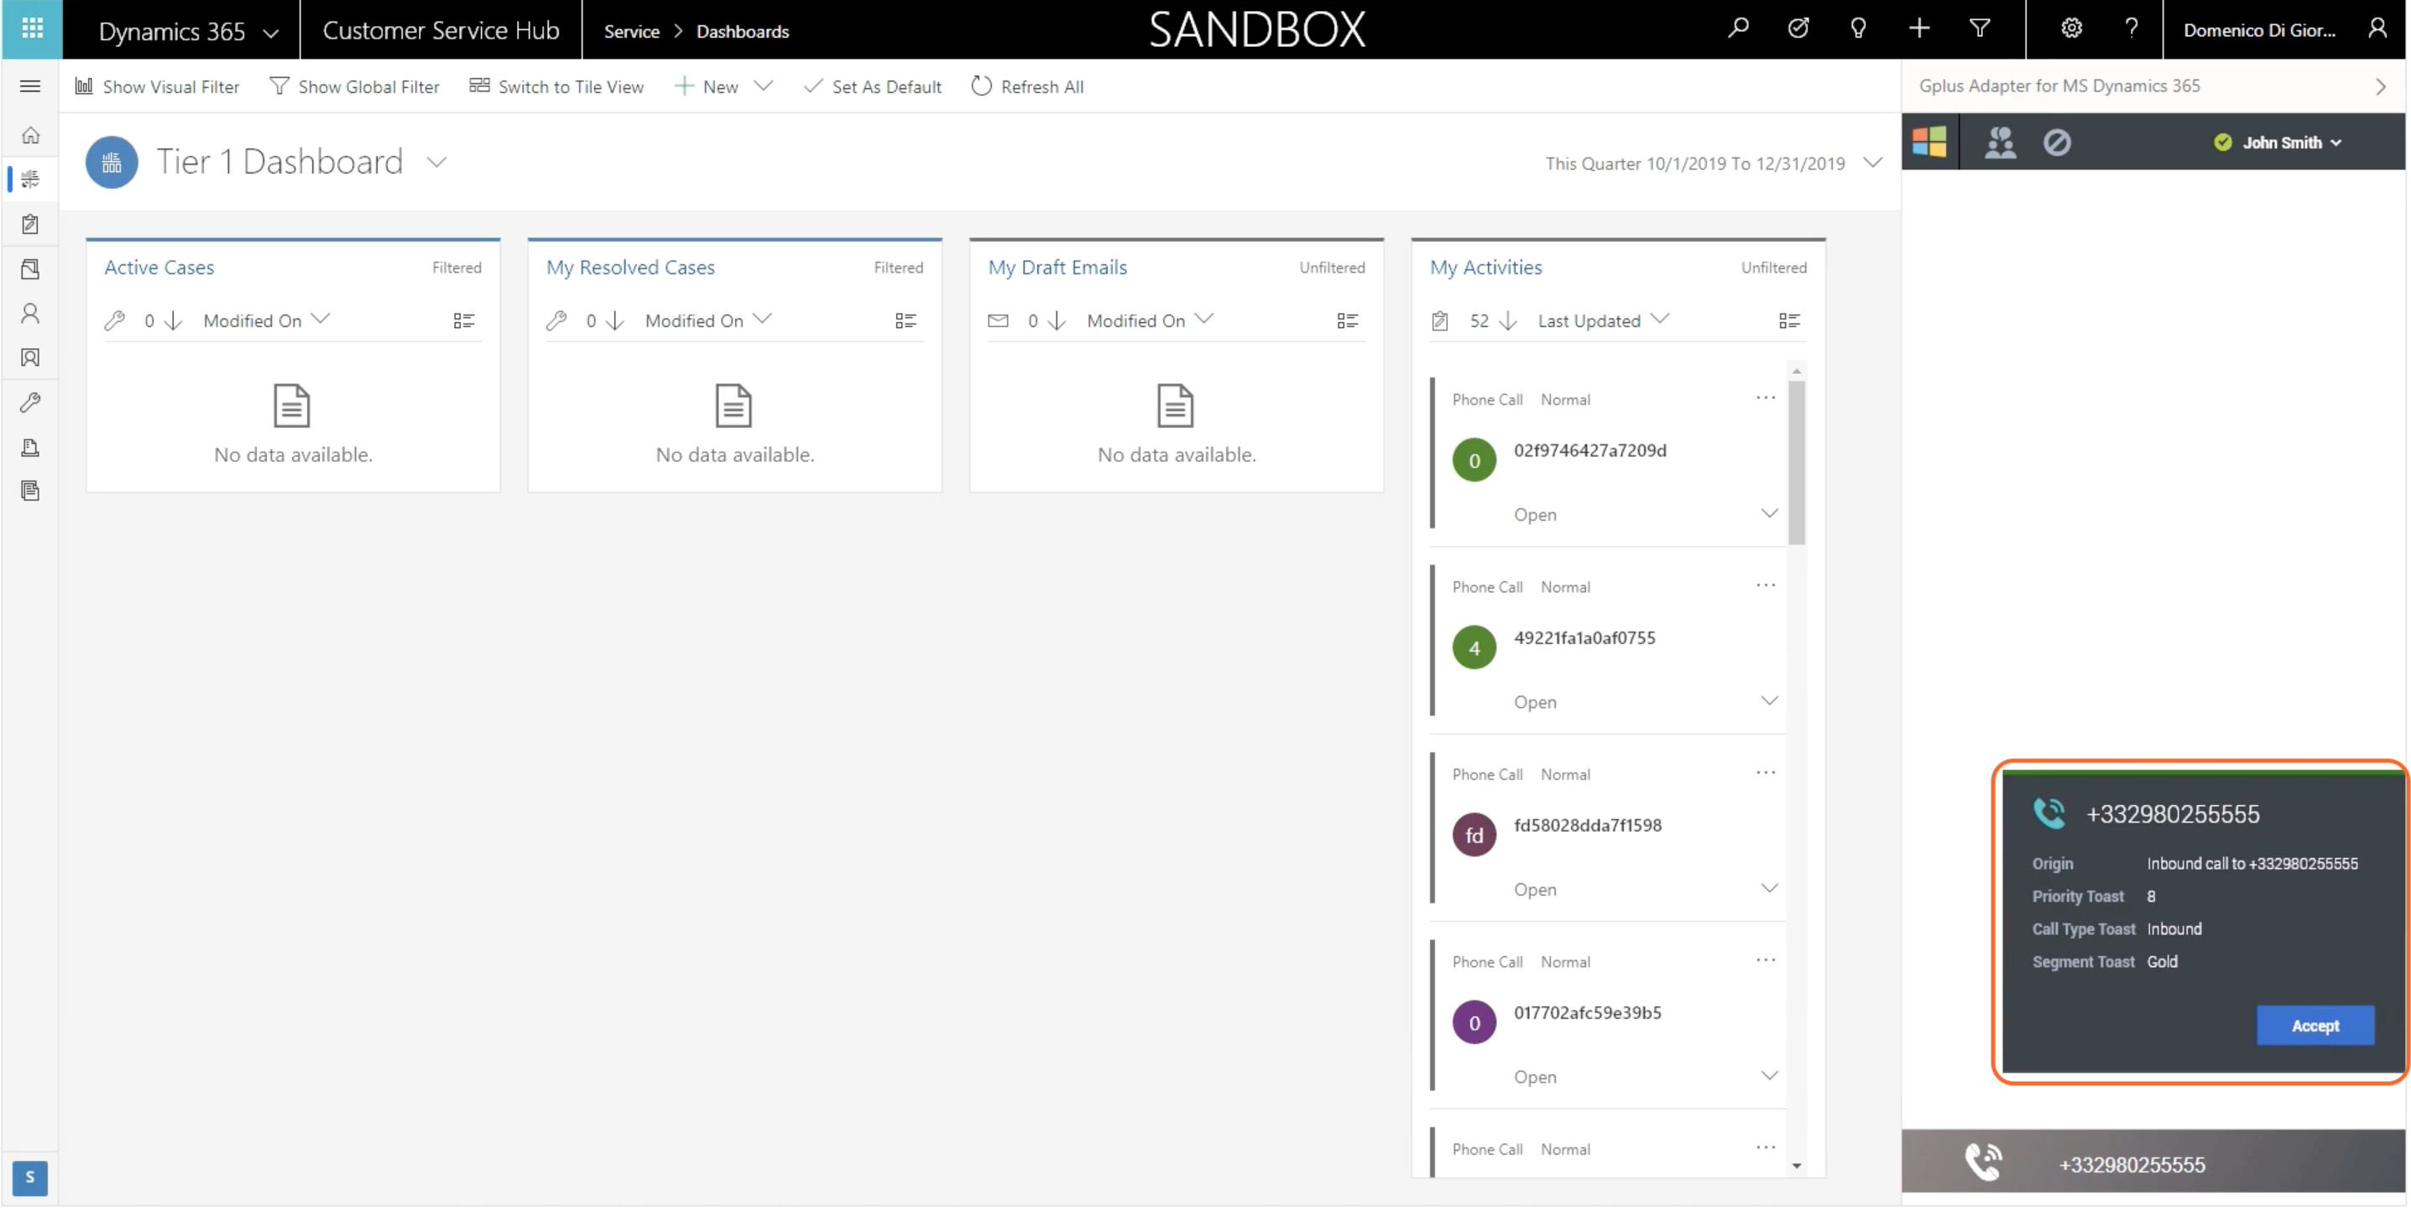The height and width of the screenshot is (1211, 2411).
Task: Open the settings gear icon
Action: [x=2071, y=29]
